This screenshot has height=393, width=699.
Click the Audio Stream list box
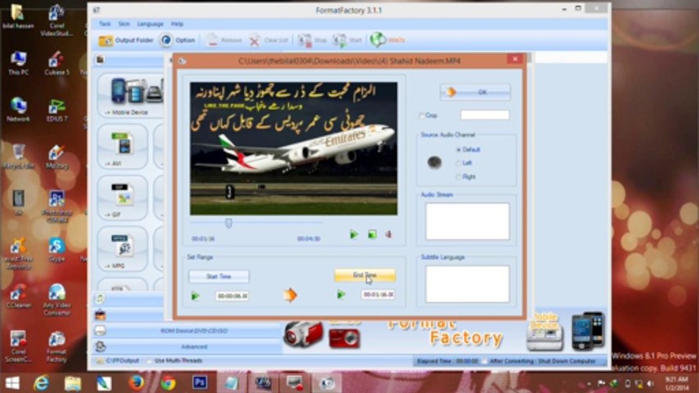(x=467, y=221)
